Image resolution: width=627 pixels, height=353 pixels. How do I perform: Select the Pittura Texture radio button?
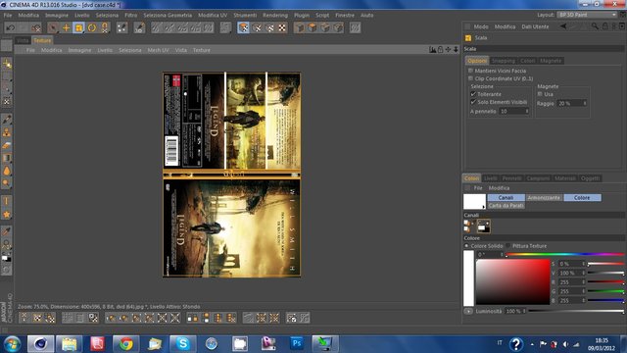(508, 246)
